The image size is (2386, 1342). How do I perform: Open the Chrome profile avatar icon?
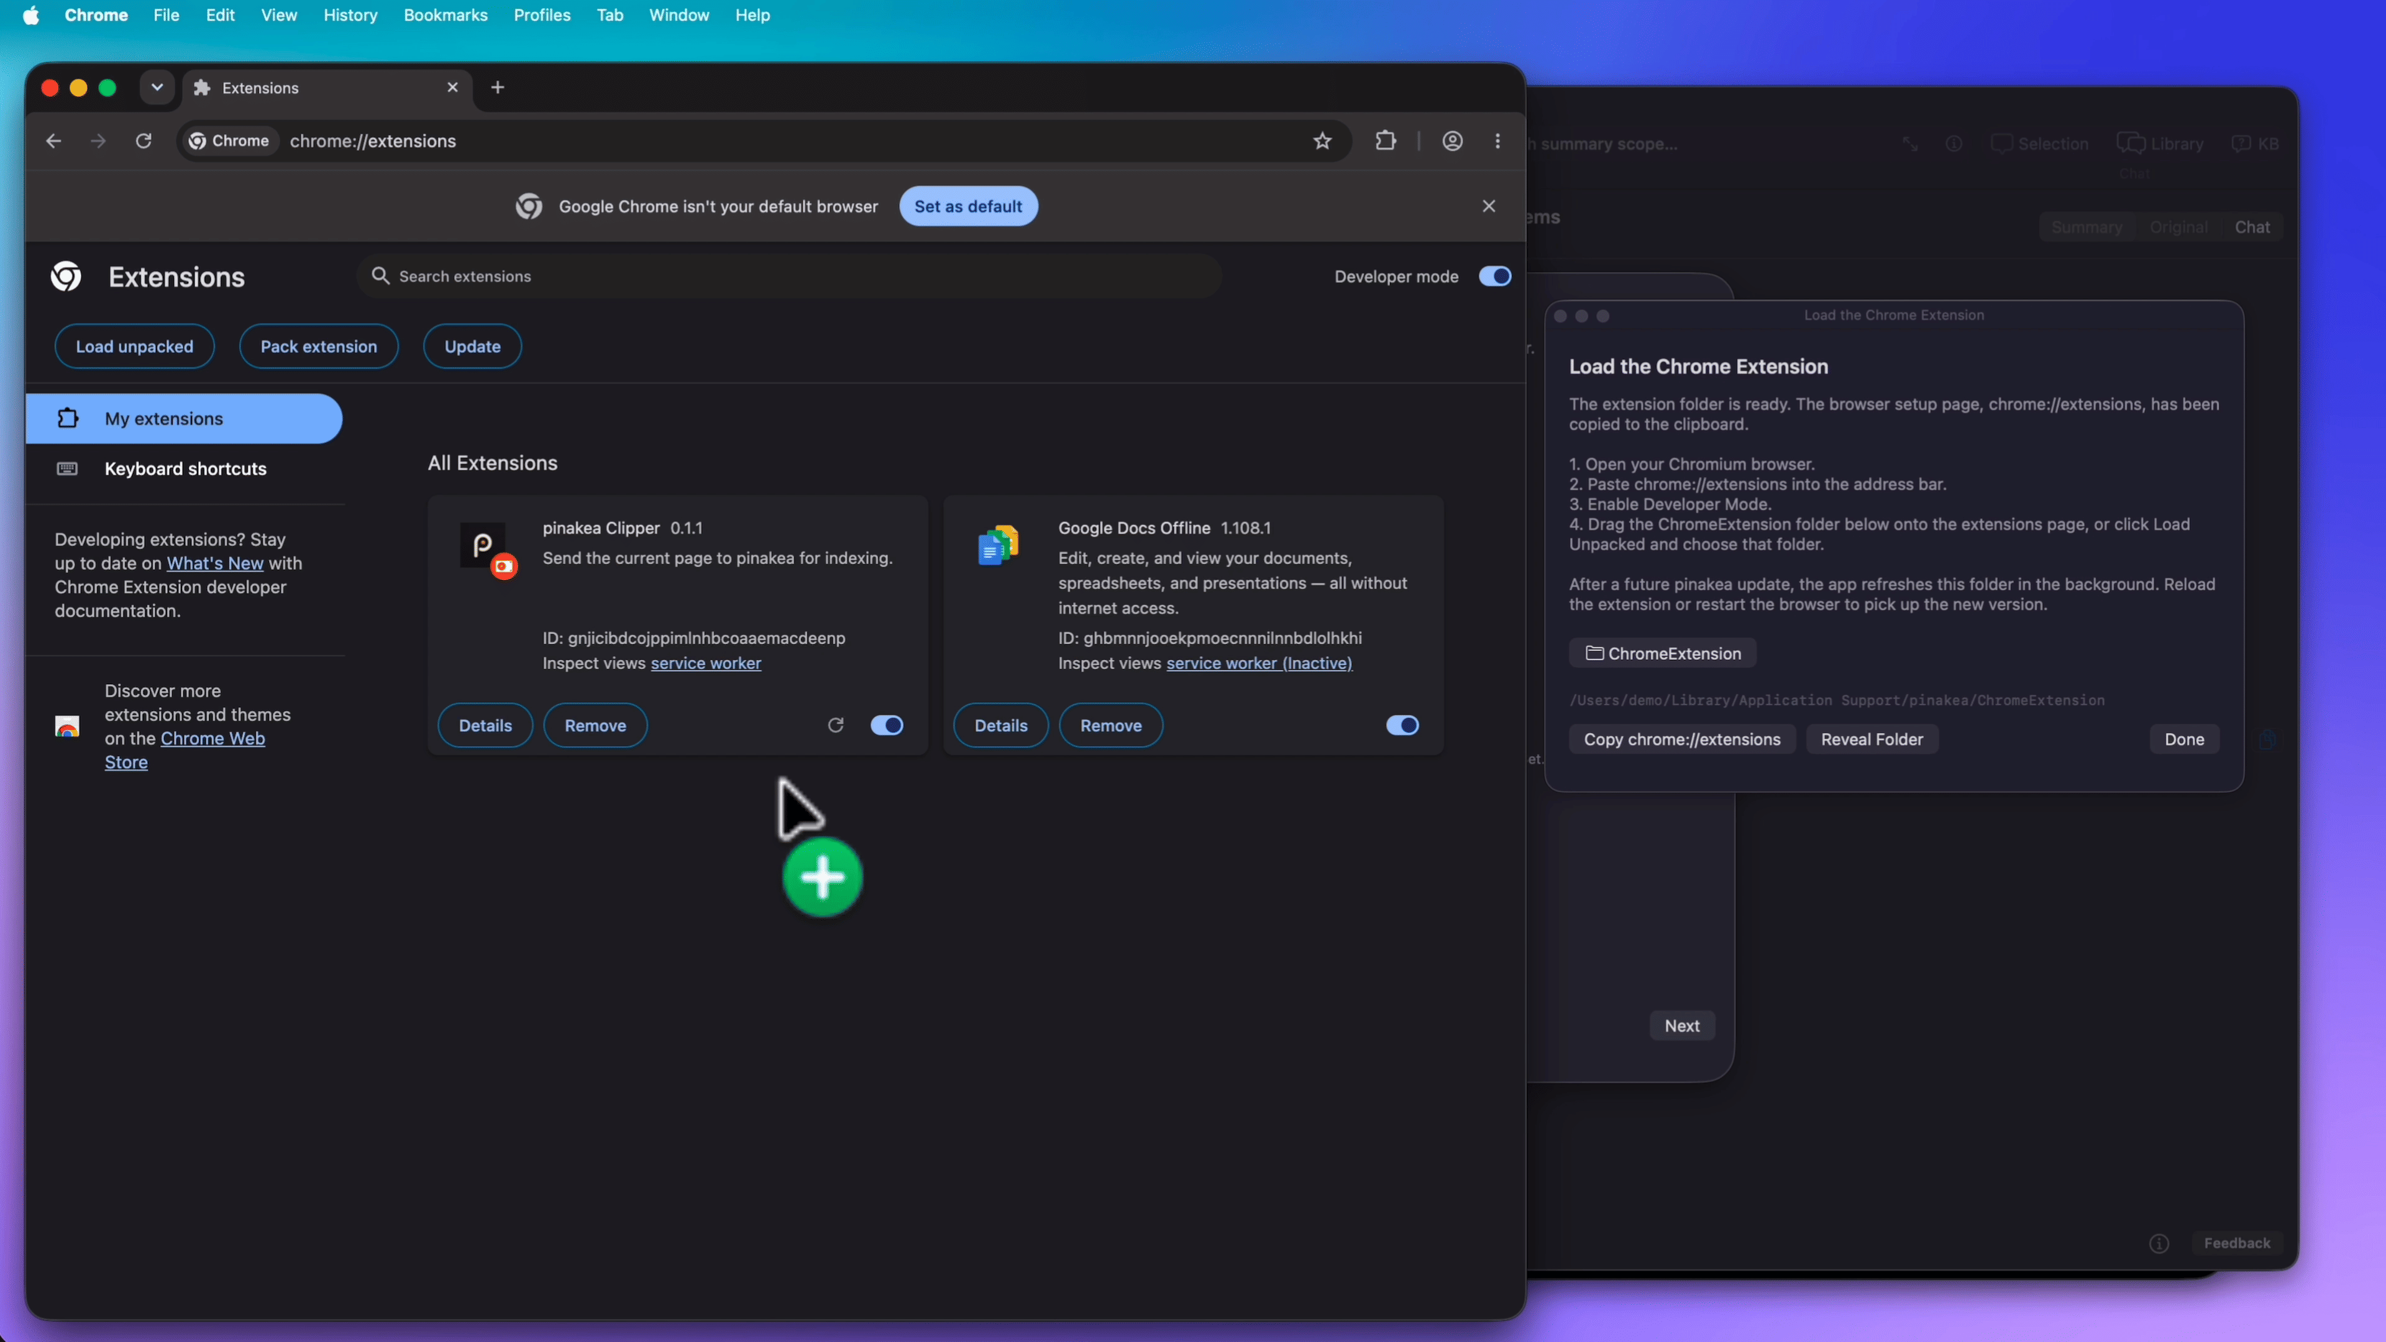1452,141
